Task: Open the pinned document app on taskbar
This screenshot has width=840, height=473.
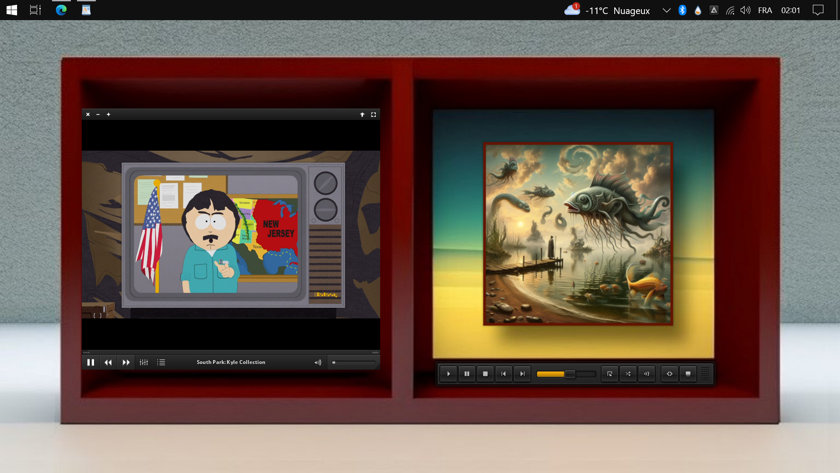Action: tap(86, 10)
